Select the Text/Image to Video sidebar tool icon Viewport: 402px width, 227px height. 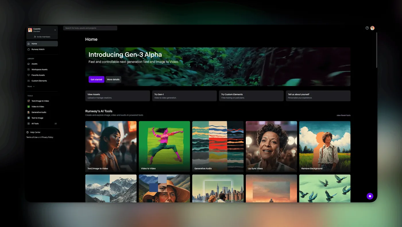tap(28, 101)
